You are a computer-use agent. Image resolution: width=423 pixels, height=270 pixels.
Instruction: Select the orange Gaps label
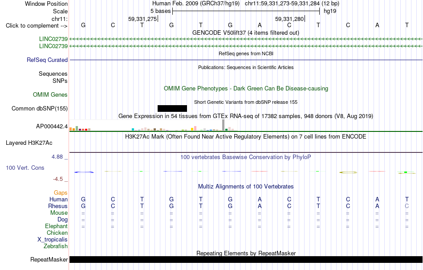pyautogui.click(x=61, y=192)
